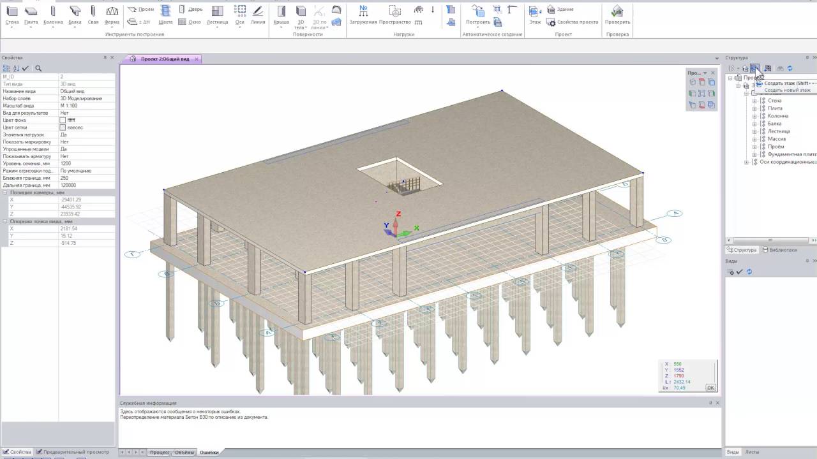Screen dimensions: 817x459
Task: Select the Колонна (column) tool
Action: (x=53, y=15)
